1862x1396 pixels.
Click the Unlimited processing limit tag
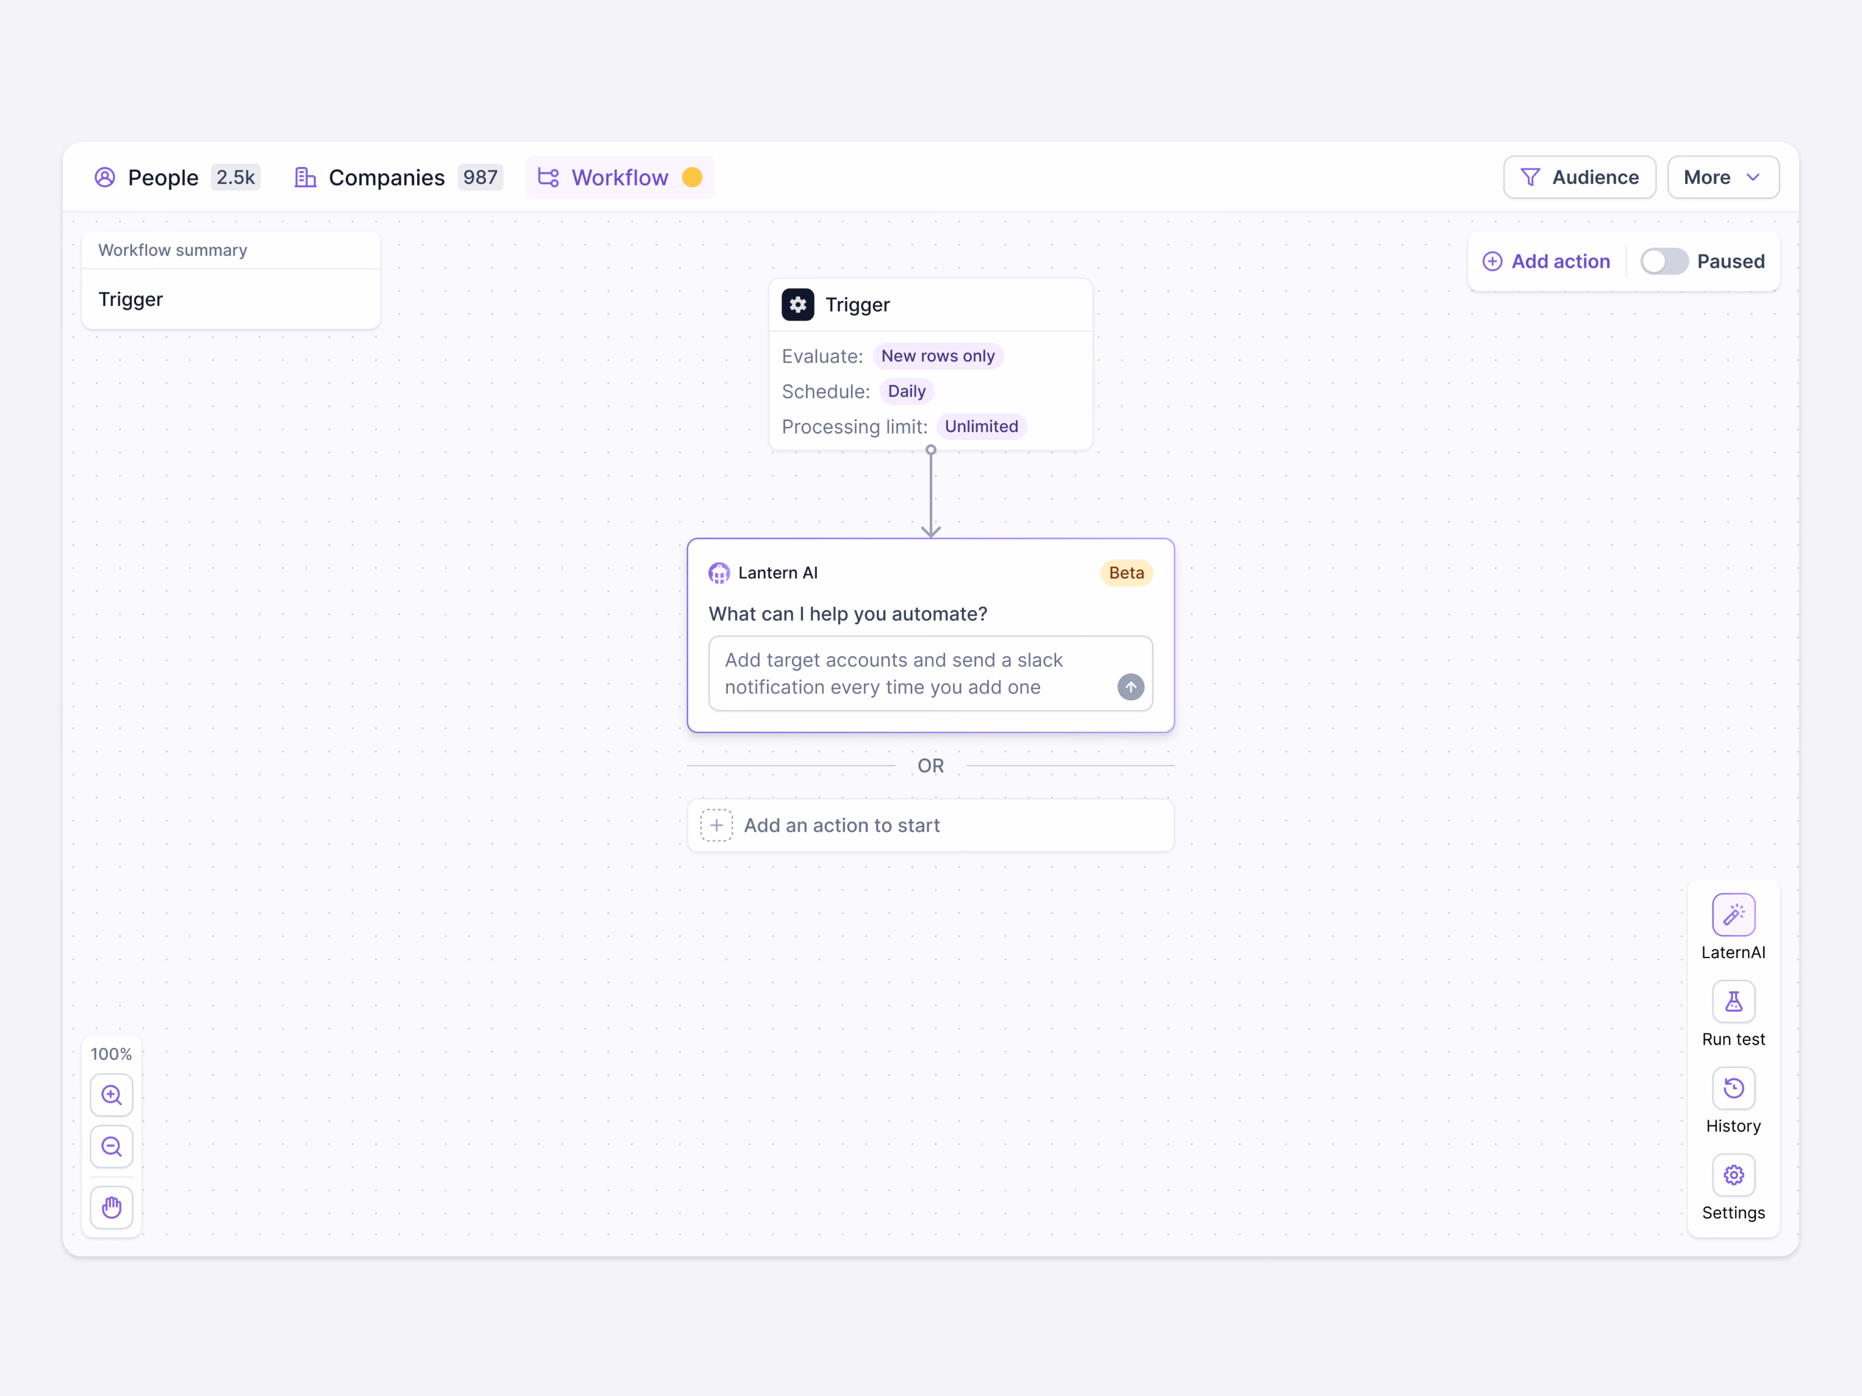(x=982, y=426)
